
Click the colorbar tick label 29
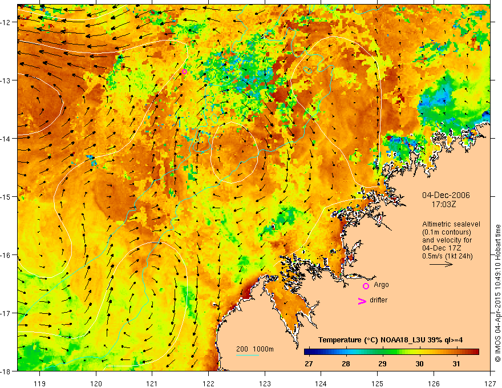coord(382,364)
